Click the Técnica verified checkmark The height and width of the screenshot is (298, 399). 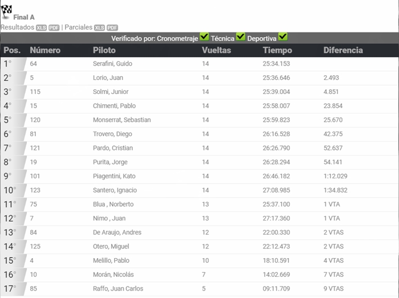click(x=241, y=38)
